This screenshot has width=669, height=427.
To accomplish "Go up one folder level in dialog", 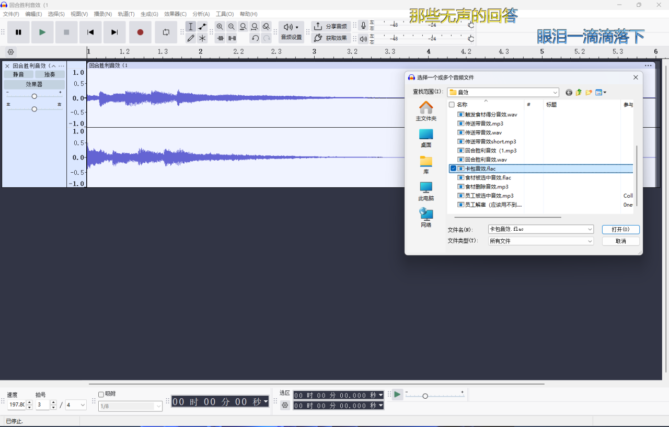I will [x=579, y=92].
